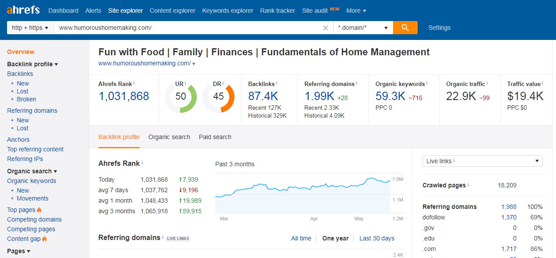Click the www.humoroushomemaking.com link under the title

pyautogui.click(x=144, y=63)
